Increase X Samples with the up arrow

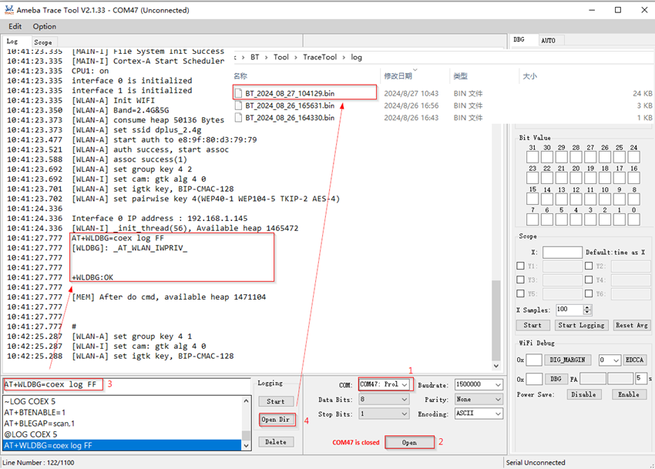pyautogui.click(x=587, y=307)
